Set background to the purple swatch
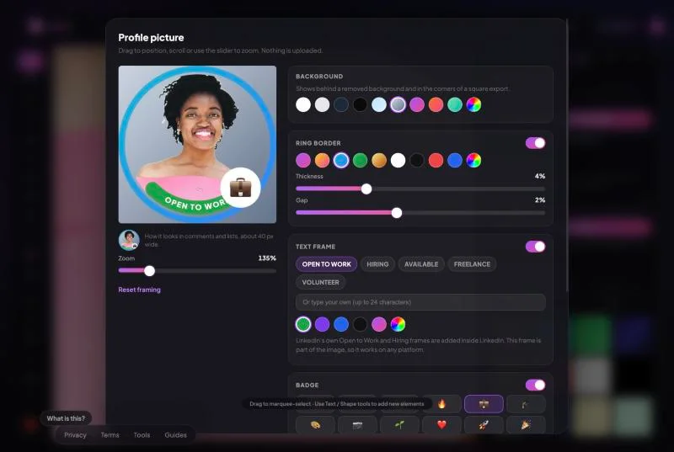 coord(417,104)
